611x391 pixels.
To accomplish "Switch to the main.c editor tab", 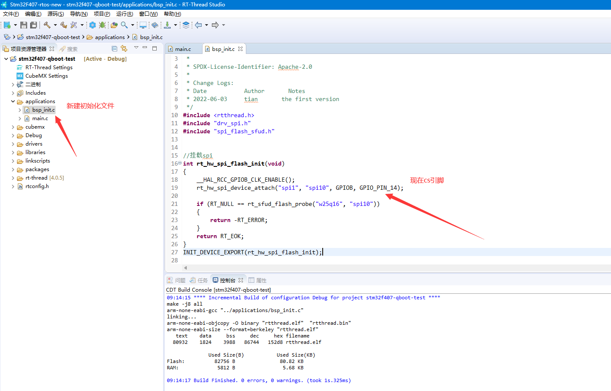I will 183,49.
